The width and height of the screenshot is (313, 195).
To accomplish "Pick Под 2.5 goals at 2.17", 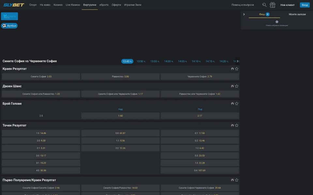I will click(200, 116).
